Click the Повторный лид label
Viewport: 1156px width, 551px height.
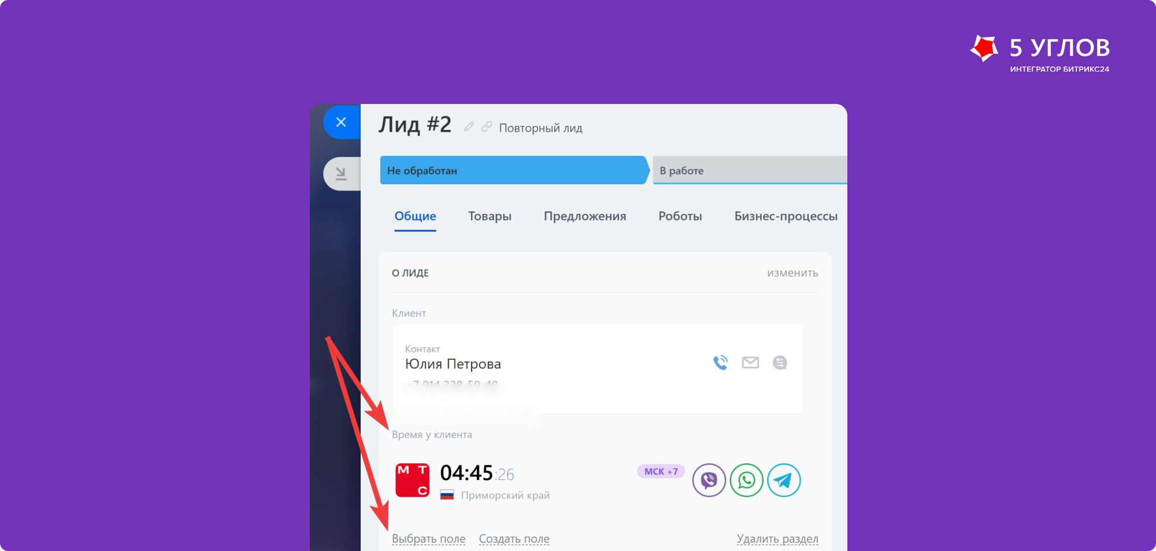[x=540, y=128]
